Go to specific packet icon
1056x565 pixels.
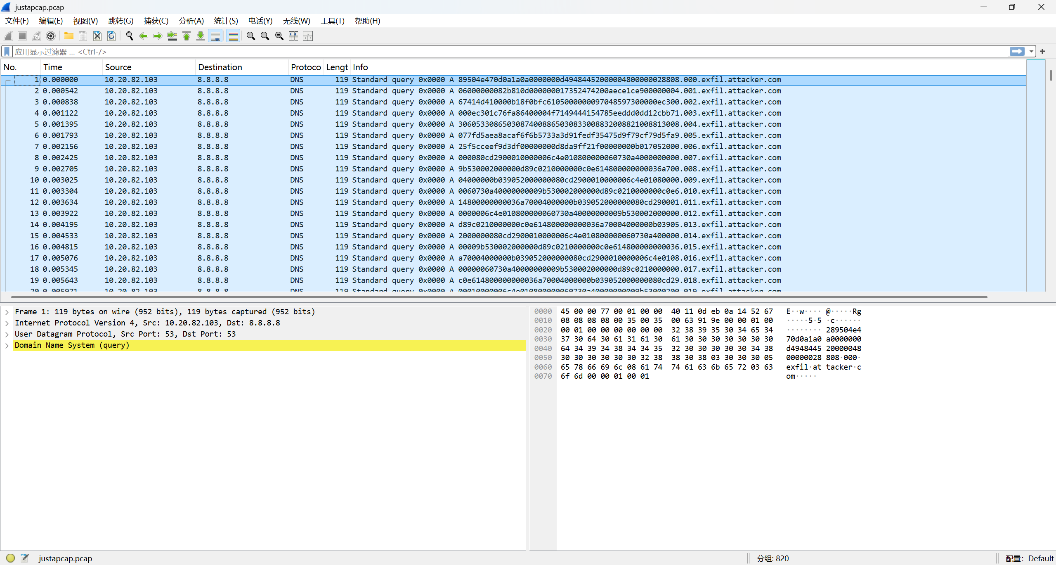[x=172, y=36]
